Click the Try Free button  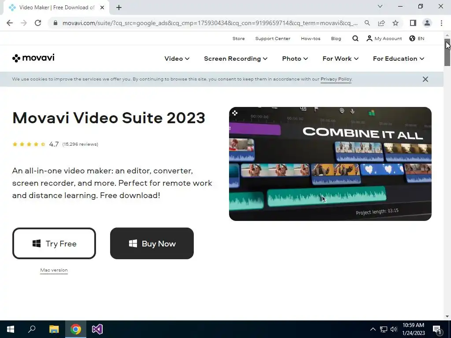[54, 243]
